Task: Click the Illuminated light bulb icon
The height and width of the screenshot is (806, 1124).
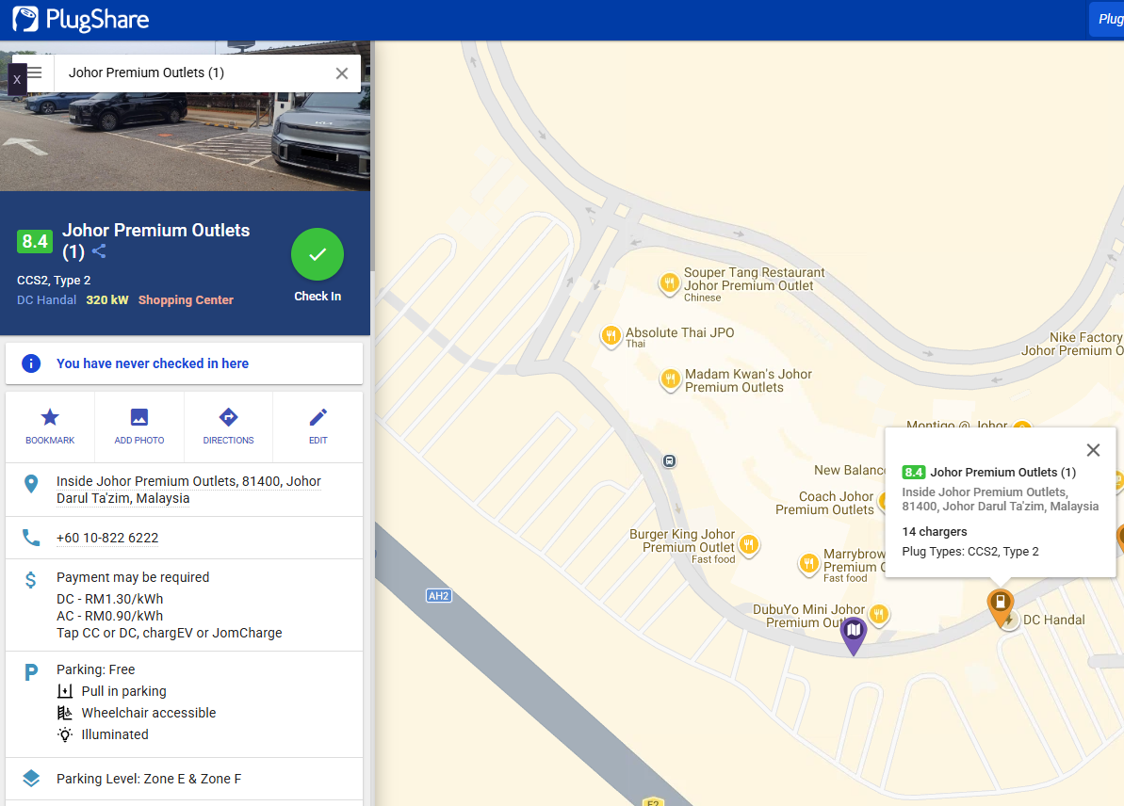Action: point(64,734)
